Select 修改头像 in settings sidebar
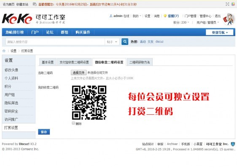 tap(11, 70)
